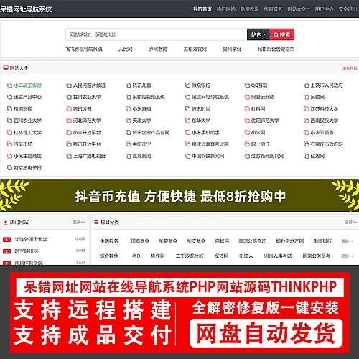Click the red icon beside 江苏科技大学
The height and width of the screenshot is (359, 359).
[307, 109]
